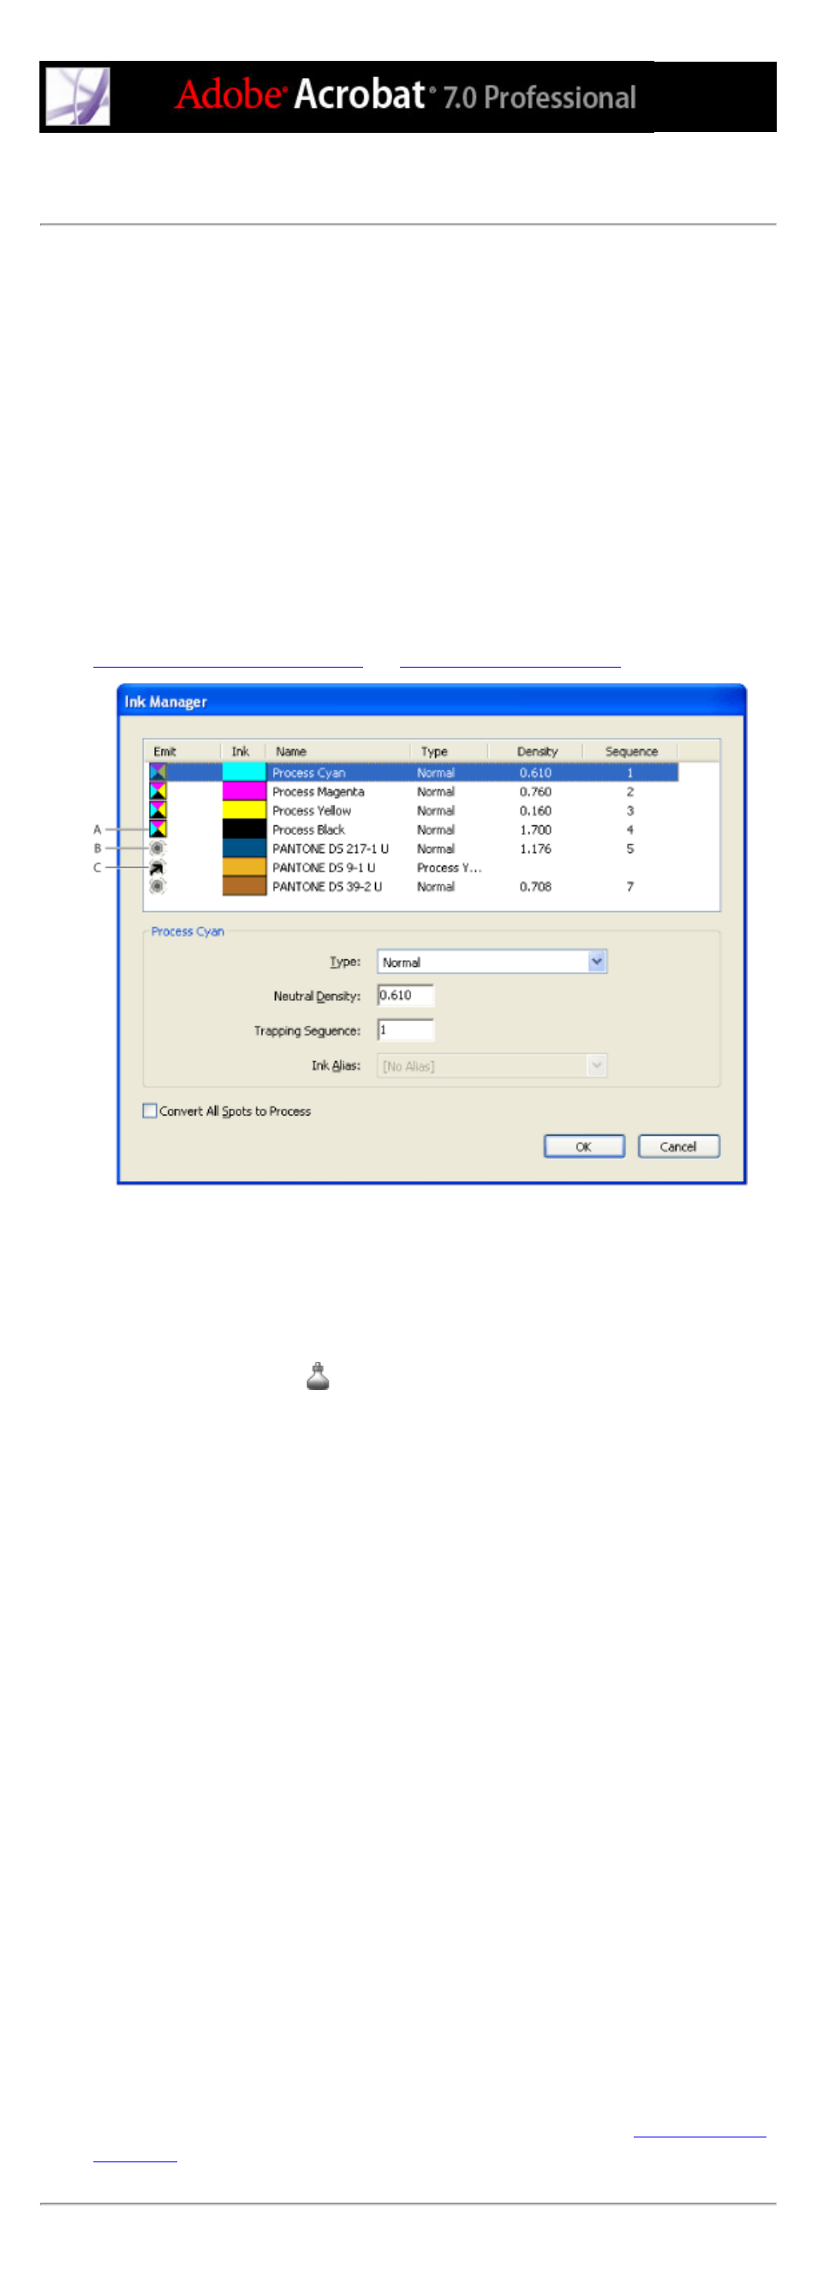Screen dimensions: 817x2290
Task: Click the Trapping Sequence input field
Action: tap(405, 1030)
